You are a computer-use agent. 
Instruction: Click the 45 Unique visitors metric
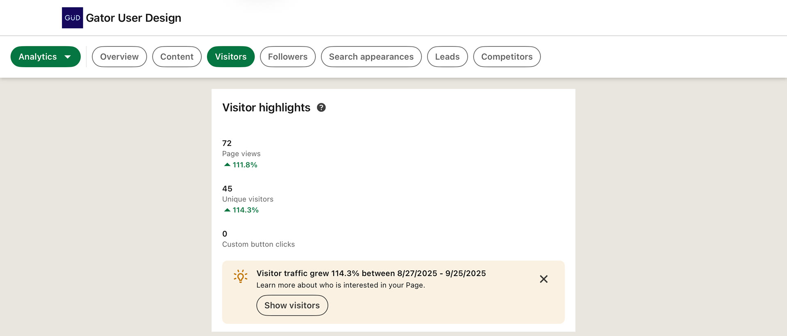tap(248, 194)
